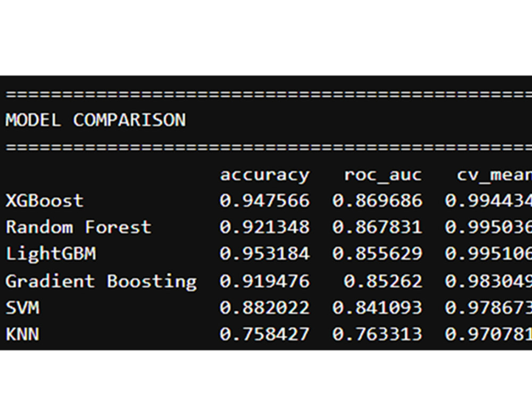Select the roc_auc column header
This screenshot has width=532, height=399.
click(x=383, y=176)
